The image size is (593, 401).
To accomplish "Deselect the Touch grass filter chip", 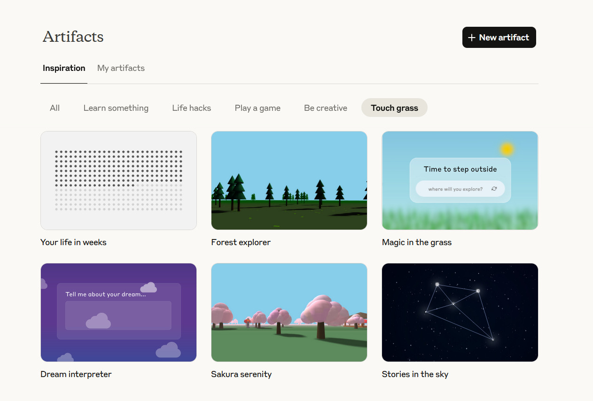I will [394, 108].
